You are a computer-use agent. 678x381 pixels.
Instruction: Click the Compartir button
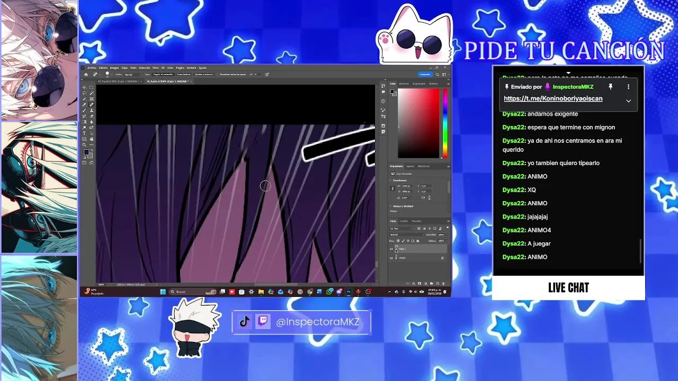[x=425, y=75]
